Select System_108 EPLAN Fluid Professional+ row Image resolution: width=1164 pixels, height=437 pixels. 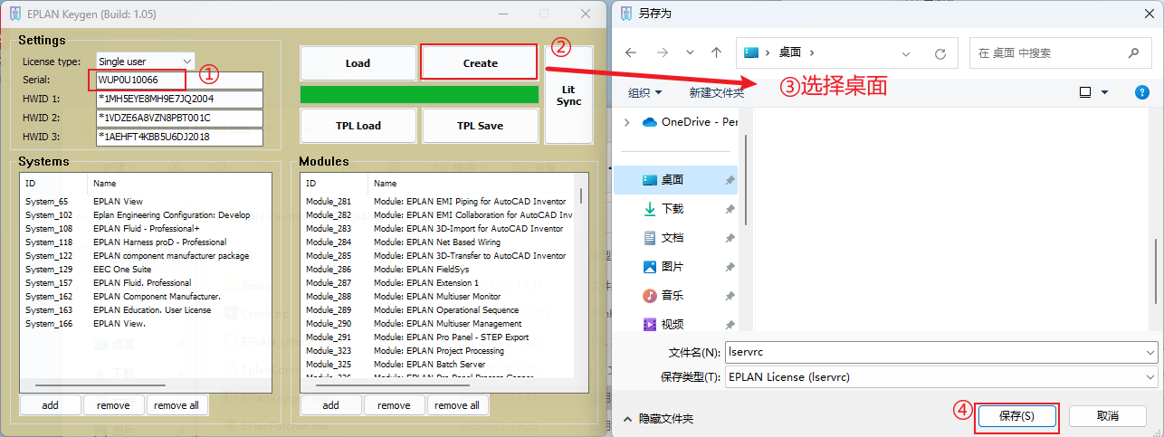(145, 228)
